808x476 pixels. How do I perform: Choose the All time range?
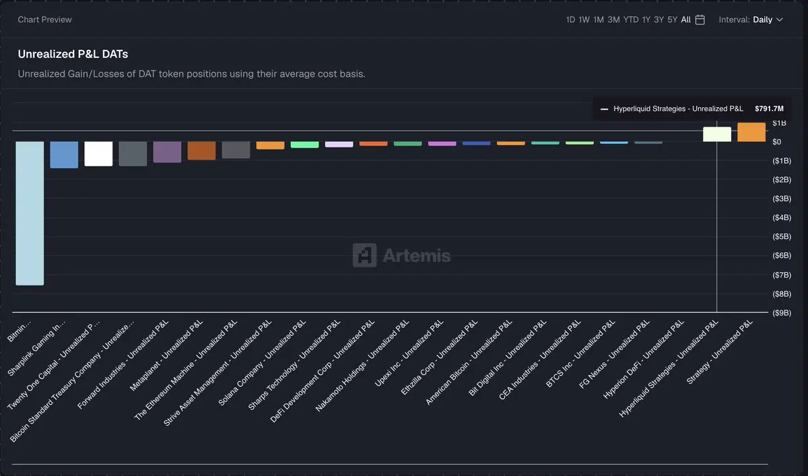[685, 20]
